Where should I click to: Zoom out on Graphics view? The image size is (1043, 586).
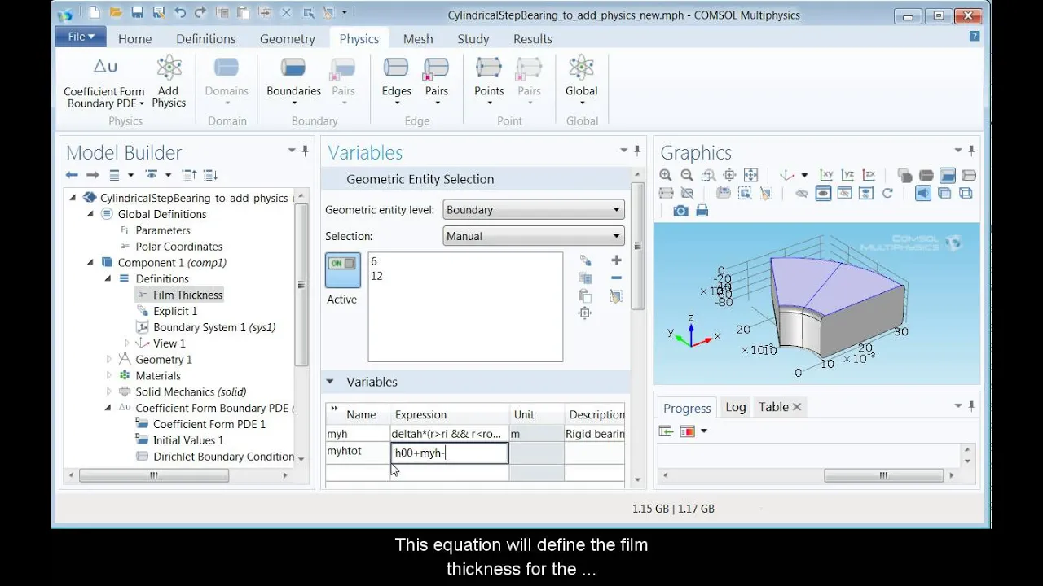687,175
